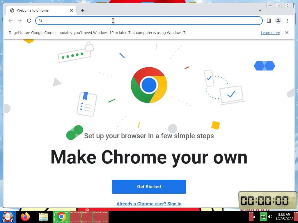Select the Chrome taskbar button
The height and width of the screenshot is (223, 298).
point(61,217)
